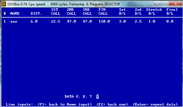Click the 'NAME' column header

pyautogui.click(x=15, y=14)
